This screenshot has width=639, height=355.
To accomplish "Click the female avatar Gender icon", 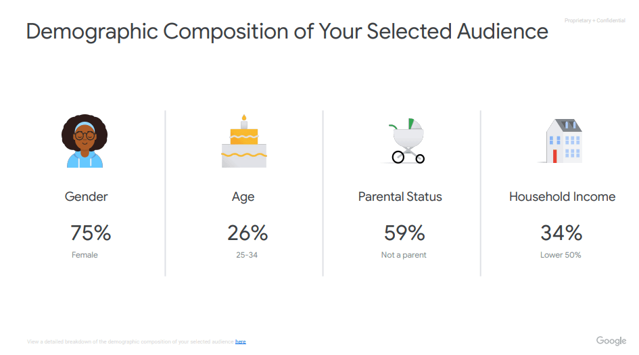I will click(85, 141).
